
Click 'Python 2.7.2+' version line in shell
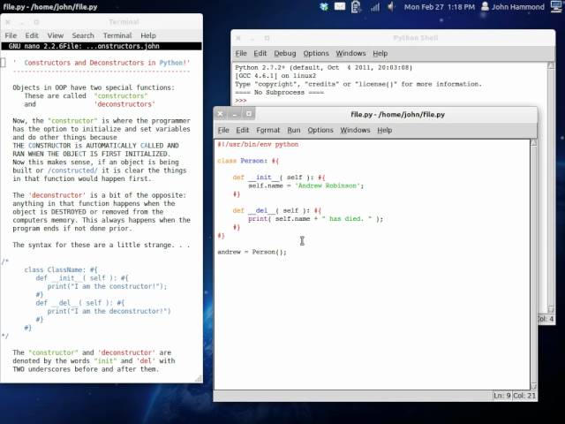pyautogui.click(x=324, y=67)
